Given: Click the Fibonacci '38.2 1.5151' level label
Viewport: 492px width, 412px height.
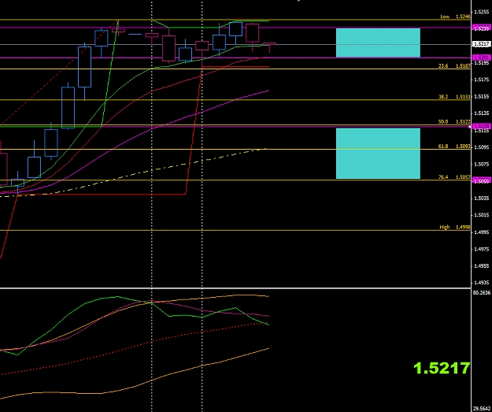Looking at the screenshot, I should pyautogui.click(x=454, y=97).
